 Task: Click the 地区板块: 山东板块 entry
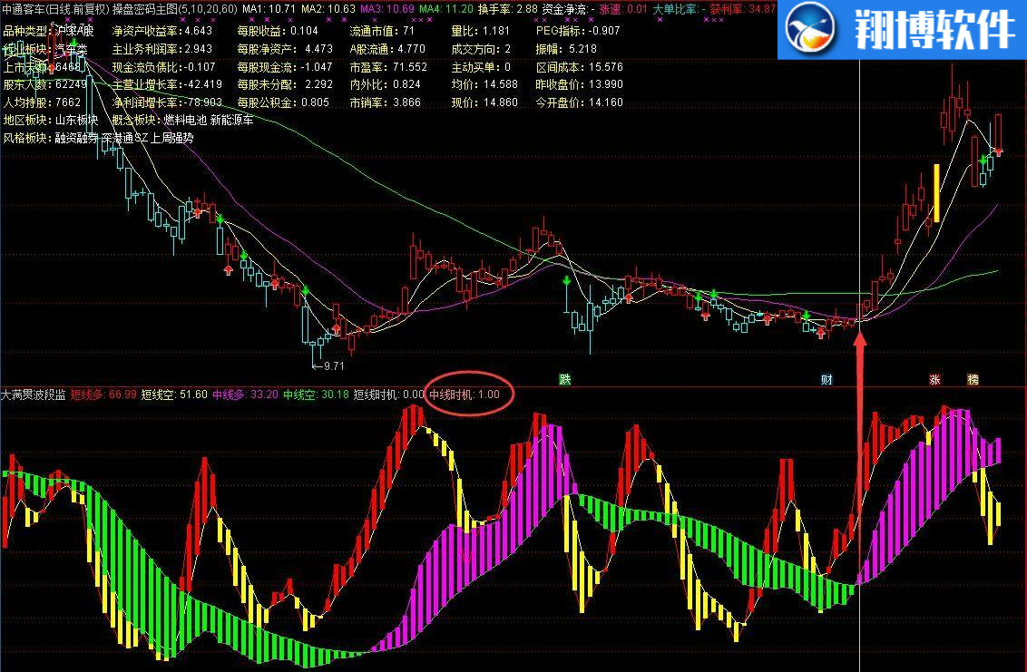51,120
